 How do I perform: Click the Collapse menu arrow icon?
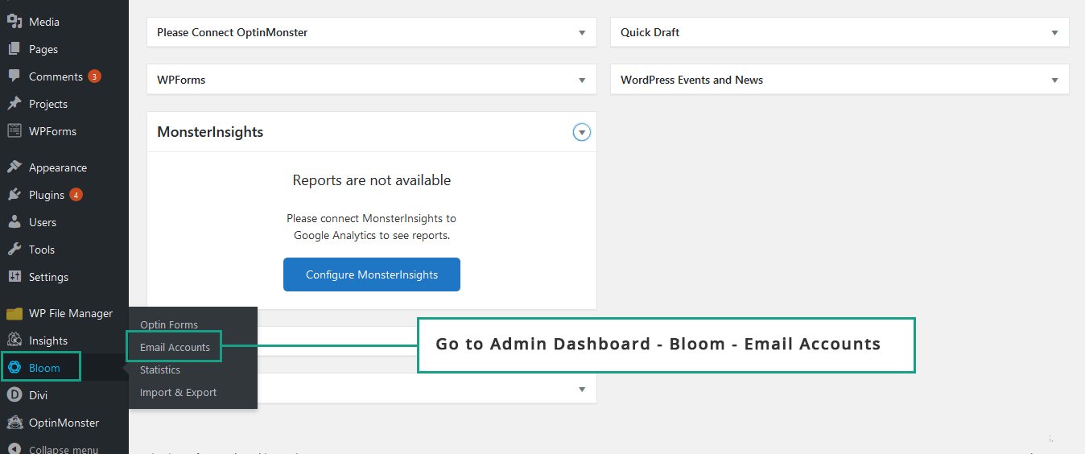[x=14, y=449]
